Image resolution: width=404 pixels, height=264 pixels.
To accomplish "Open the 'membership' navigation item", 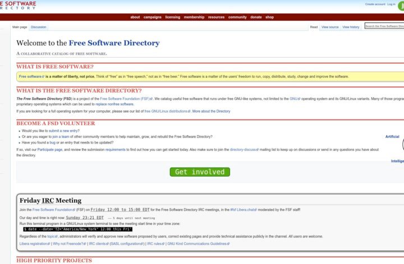I will (194, 17).
